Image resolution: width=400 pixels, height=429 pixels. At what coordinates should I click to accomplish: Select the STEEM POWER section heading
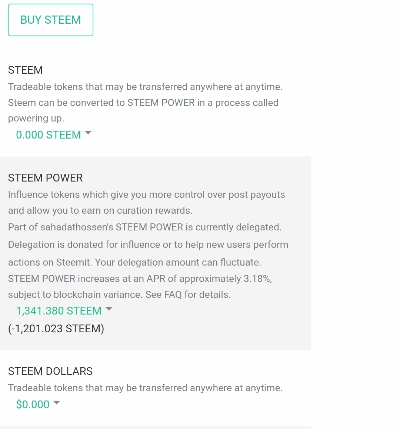(46, 178)
